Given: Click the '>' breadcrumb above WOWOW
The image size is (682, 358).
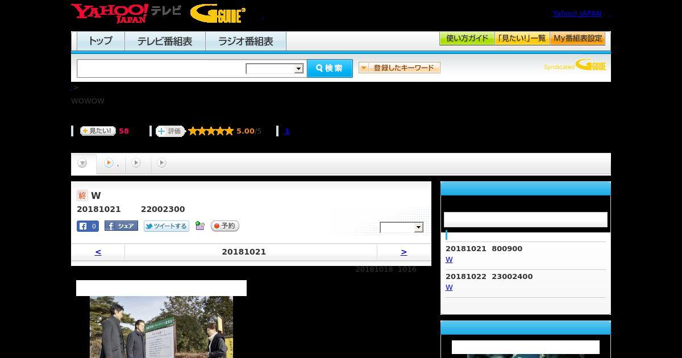Looking at the screenshot, I should pos(74,88).
